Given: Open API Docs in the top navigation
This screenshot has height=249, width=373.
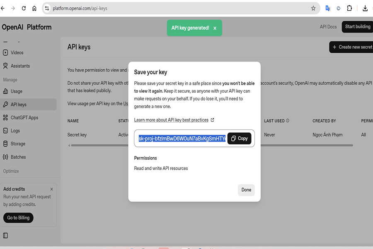Looking at the screenshot, I should pos(328,27).
